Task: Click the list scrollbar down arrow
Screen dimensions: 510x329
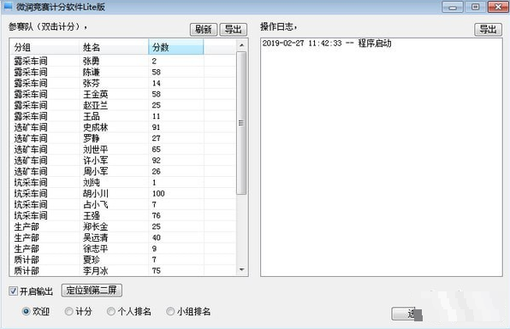Action: pyautogui.click(x=241, y=269)
